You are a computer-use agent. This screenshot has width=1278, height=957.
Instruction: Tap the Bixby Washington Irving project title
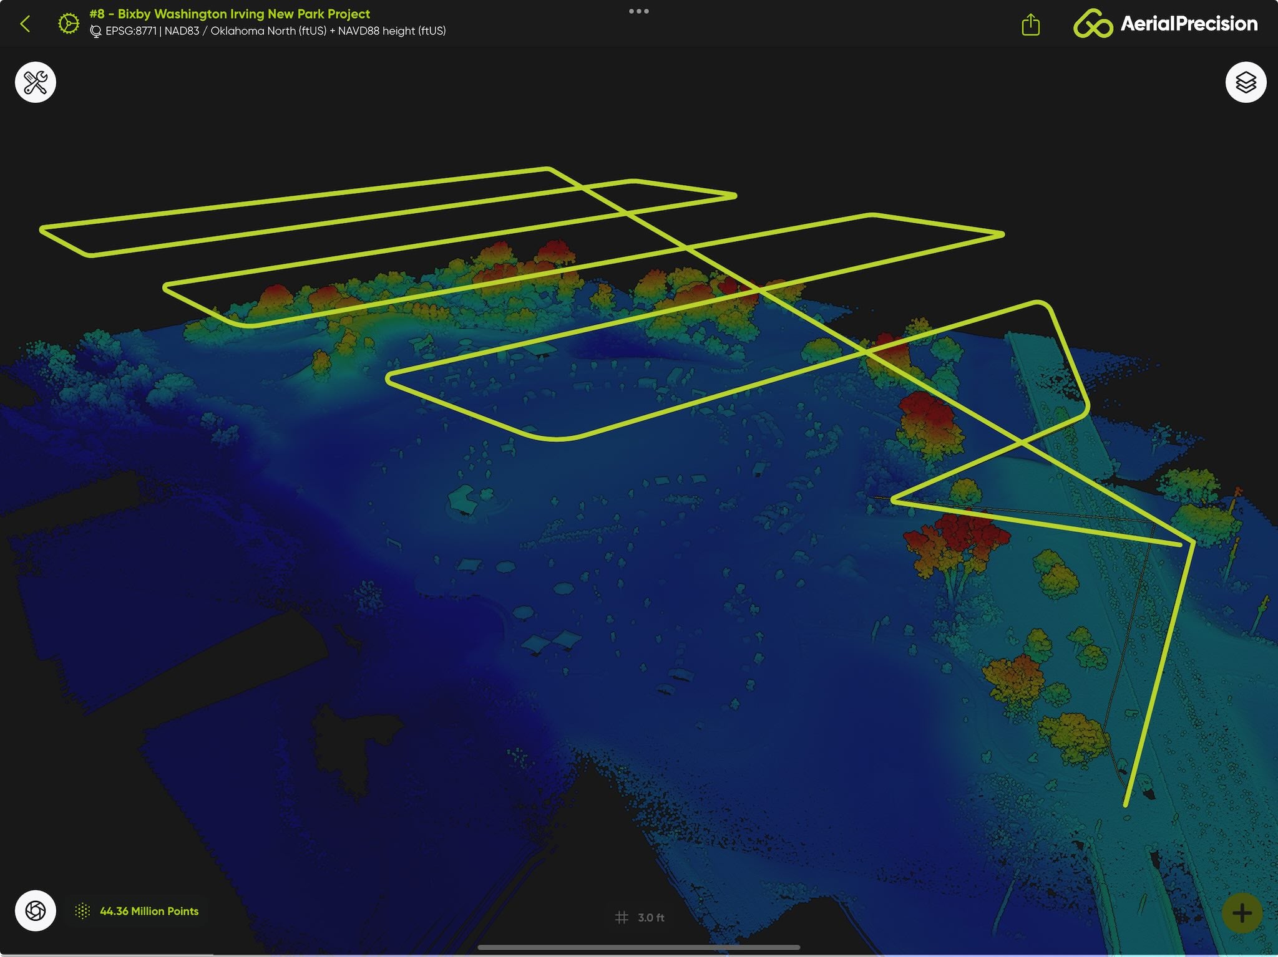point(230,14)
